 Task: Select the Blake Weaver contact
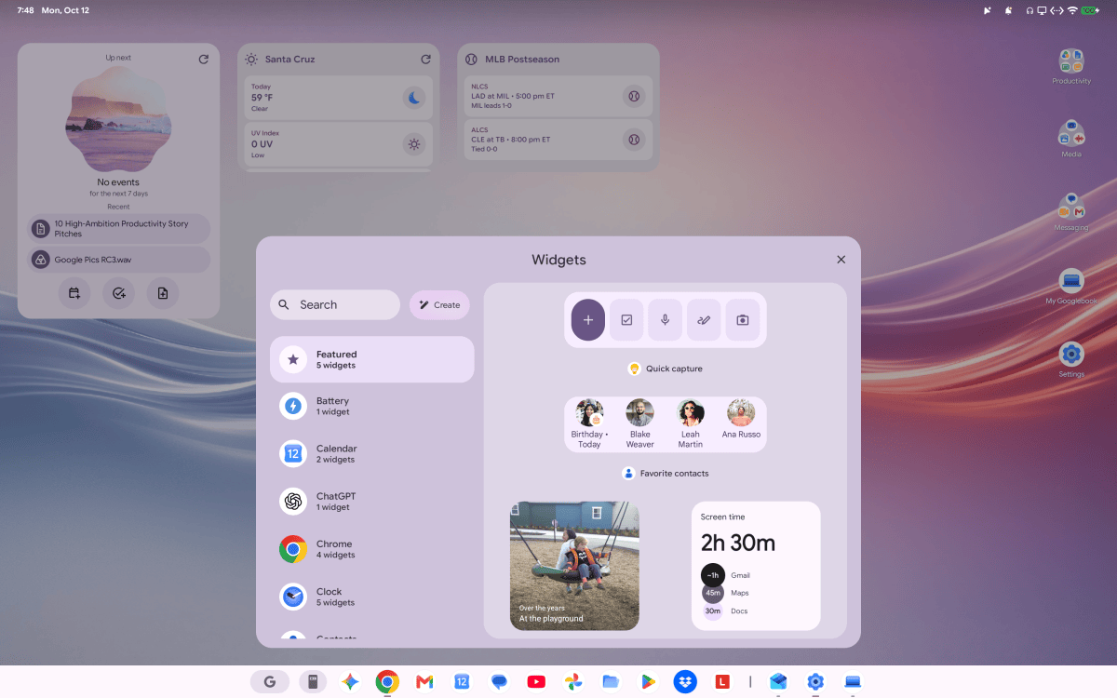click(639, 424)
